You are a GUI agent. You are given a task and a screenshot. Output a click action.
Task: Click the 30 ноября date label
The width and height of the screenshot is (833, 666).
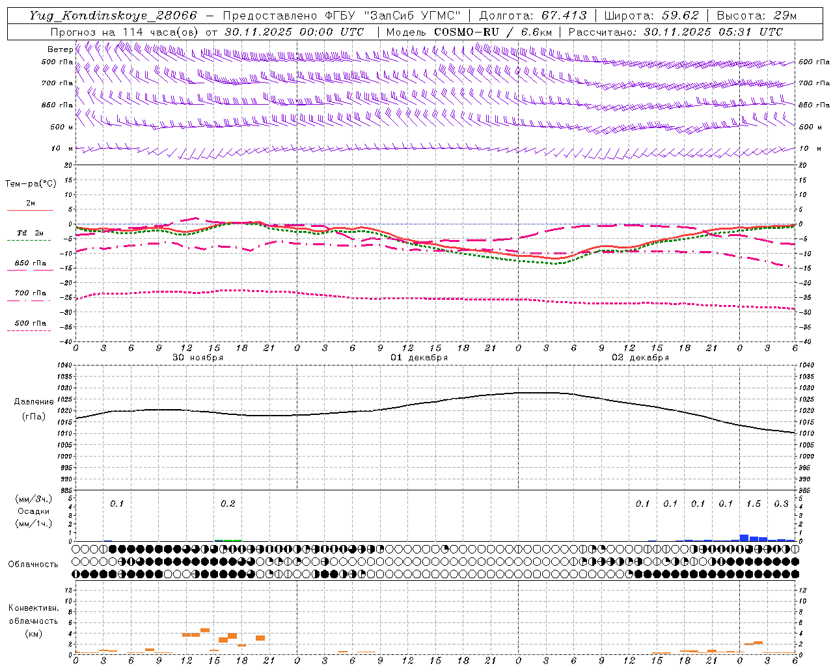(198, 358)
